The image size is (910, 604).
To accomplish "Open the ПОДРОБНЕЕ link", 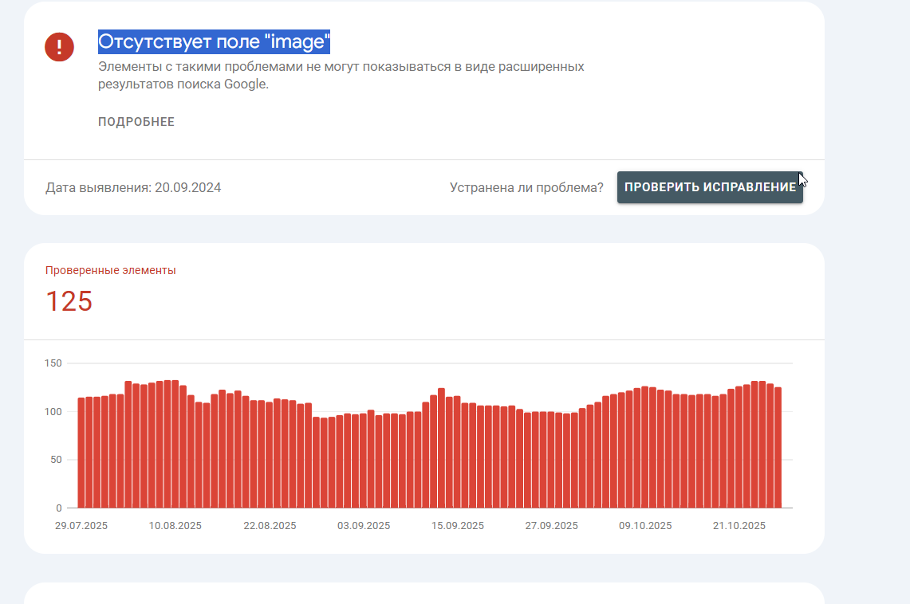I will tap(136, 122).
